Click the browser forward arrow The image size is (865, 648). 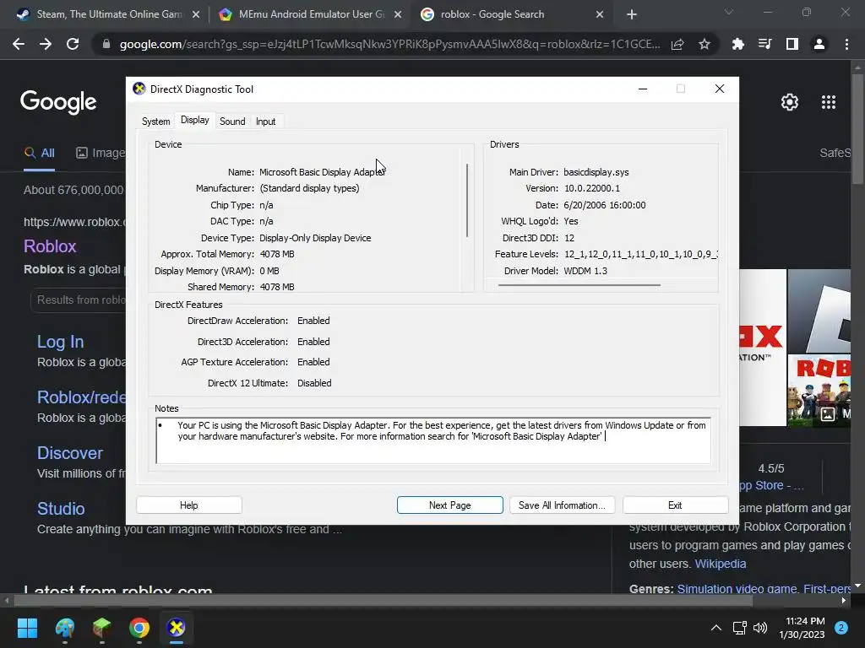pyautogui.click(x=46, y=44)
